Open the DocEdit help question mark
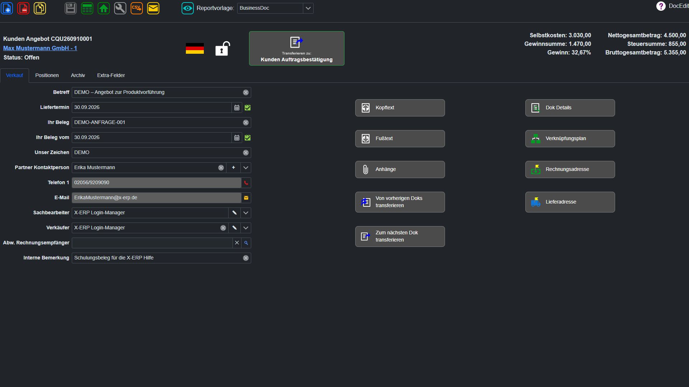 (x=661, y=6)
